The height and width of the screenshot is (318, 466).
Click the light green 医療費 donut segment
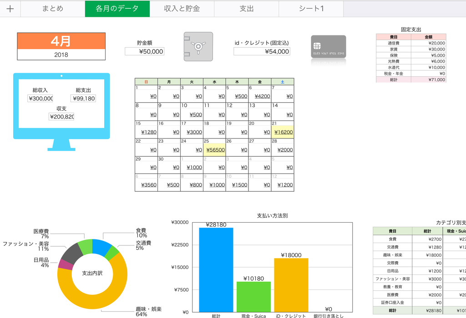(86, 247)
